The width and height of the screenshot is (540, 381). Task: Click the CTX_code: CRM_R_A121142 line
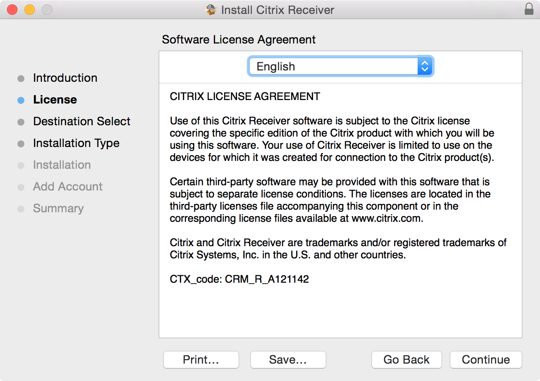coord(239,279)
